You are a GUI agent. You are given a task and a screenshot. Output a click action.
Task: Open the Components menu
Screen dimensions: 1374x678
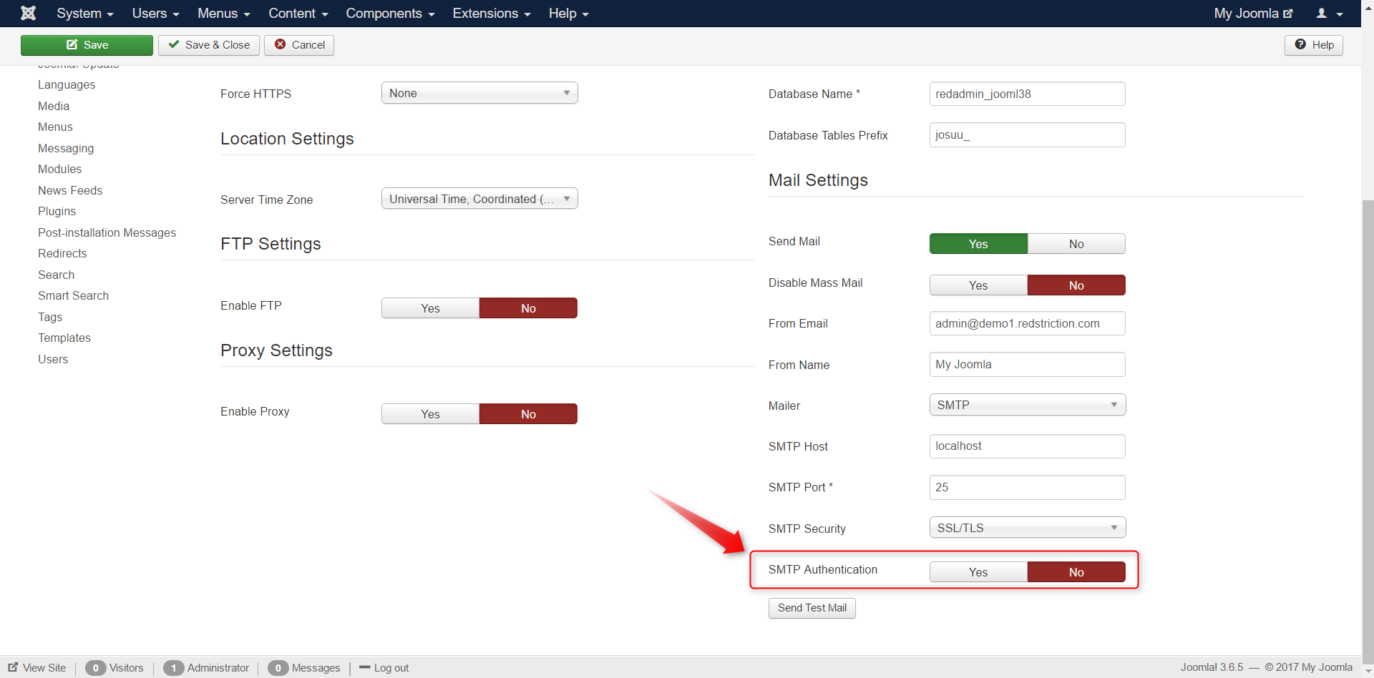pyautogui.click(x=390, y=14)
